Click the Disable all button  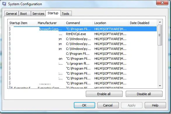point(144,94)
